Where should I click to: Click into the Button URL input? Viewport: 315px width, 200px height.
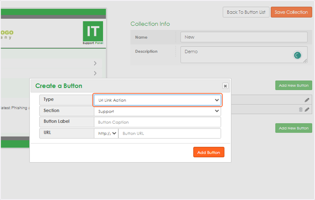click(x=170, y=133)
